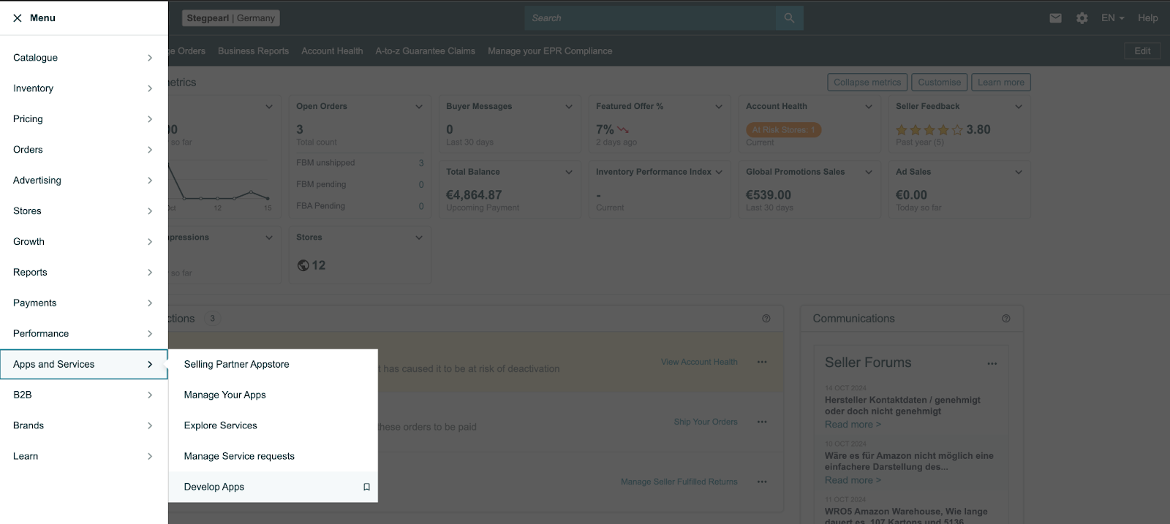Open the settings gear icon
This screenshot has height=524, width=1170.
pos(1082,18)
